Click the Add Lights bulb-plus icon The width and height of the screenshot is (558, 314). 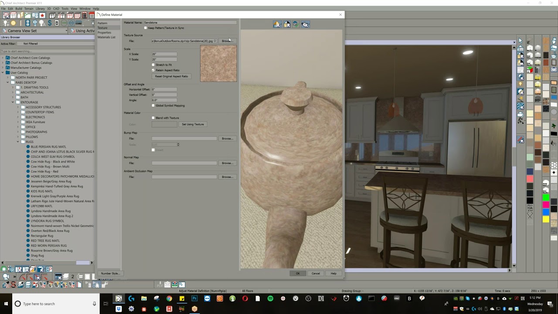[x=6, y=23]
